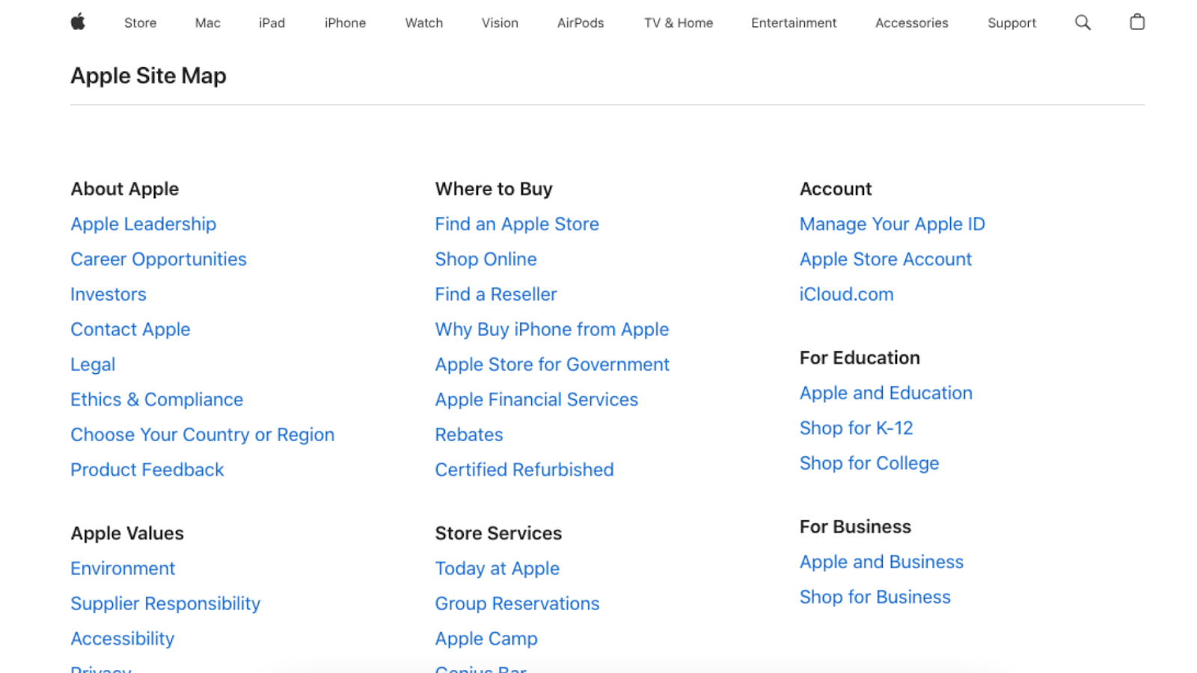Click the Apple logo icon
The width and height of the screenshot is (1197, 673).
click(x=78, y=22)
